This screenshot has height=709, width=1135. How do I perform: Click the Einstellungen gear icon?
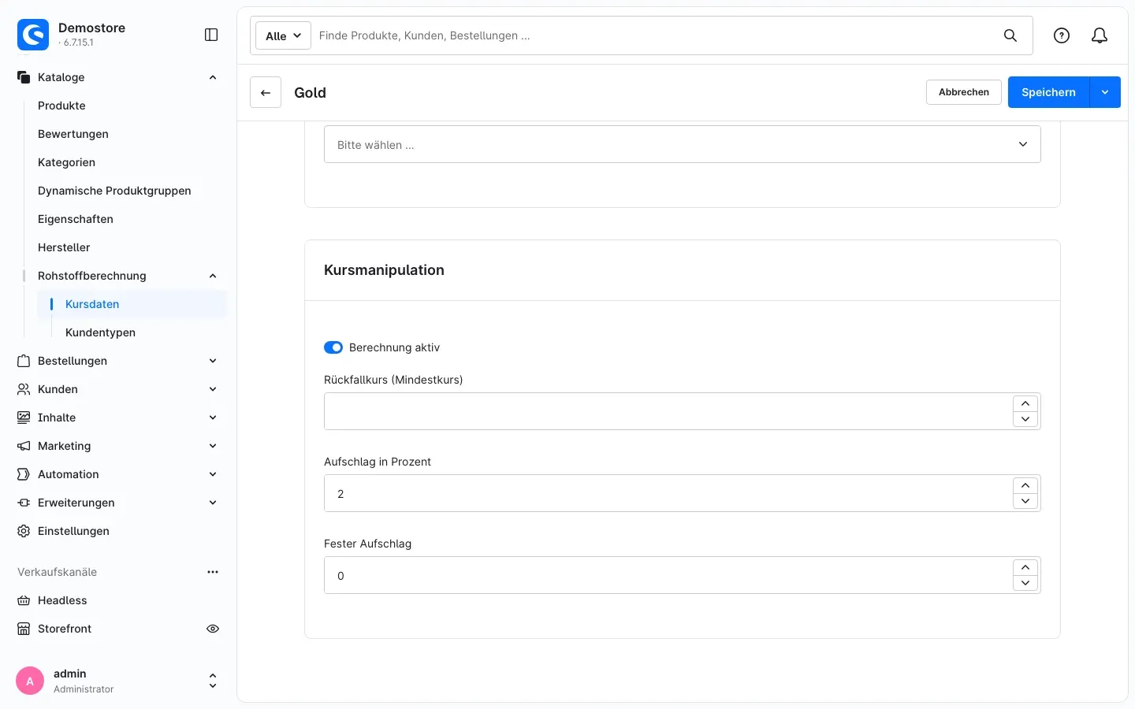tap(24, 531)
